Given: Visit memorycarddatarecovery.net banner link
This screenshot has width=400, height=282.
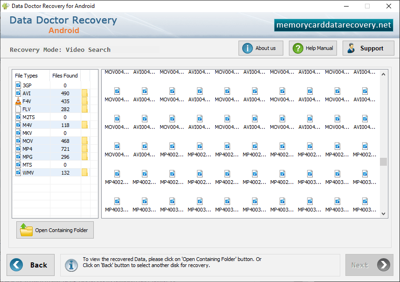Looking at the screenshot, I should pyautogui.click(x=333, y=25).
